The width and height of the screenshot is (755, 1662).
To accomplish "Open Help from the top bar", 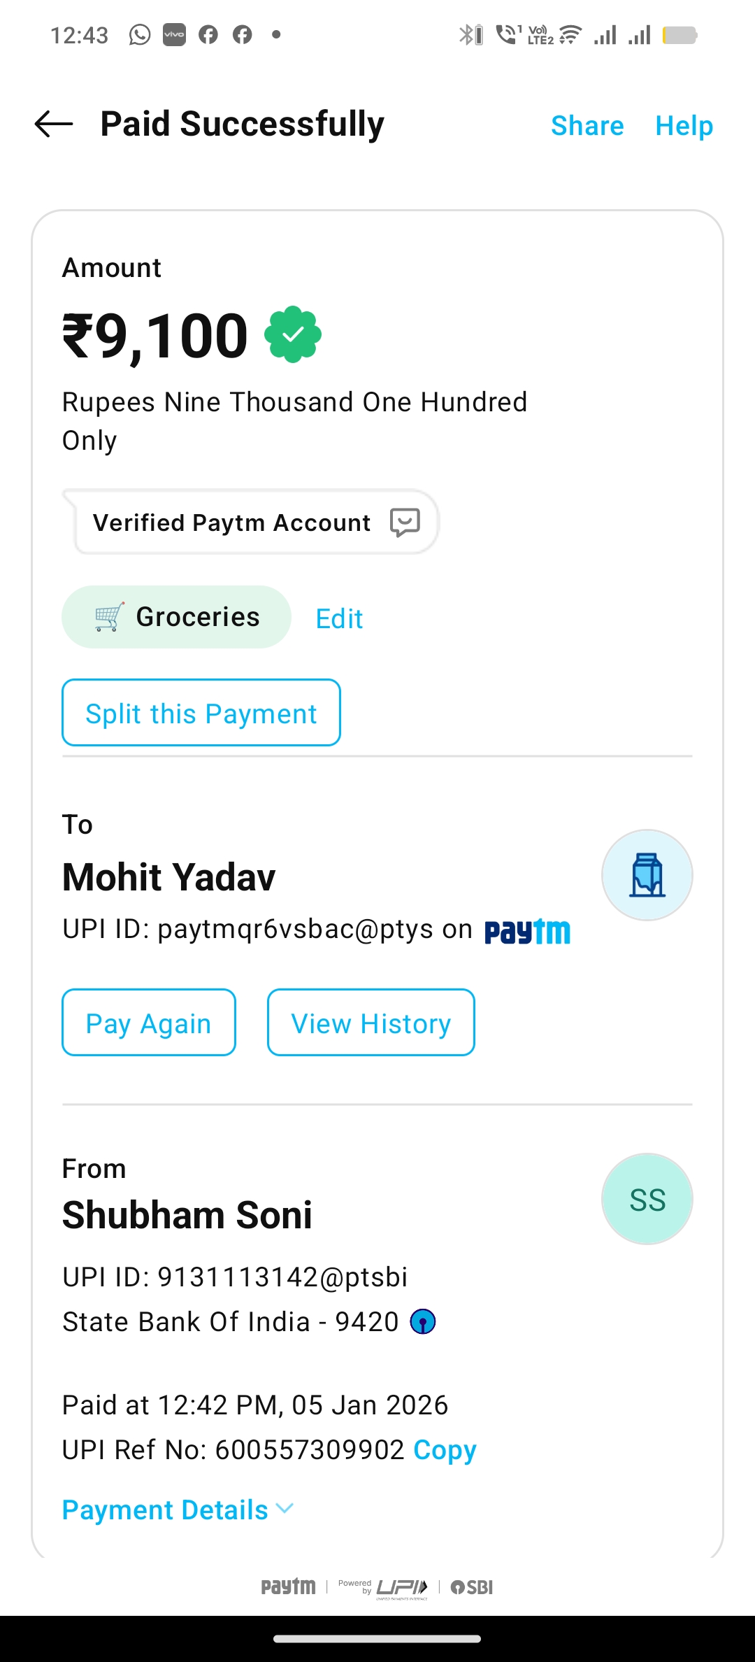I will click(684, 126).
